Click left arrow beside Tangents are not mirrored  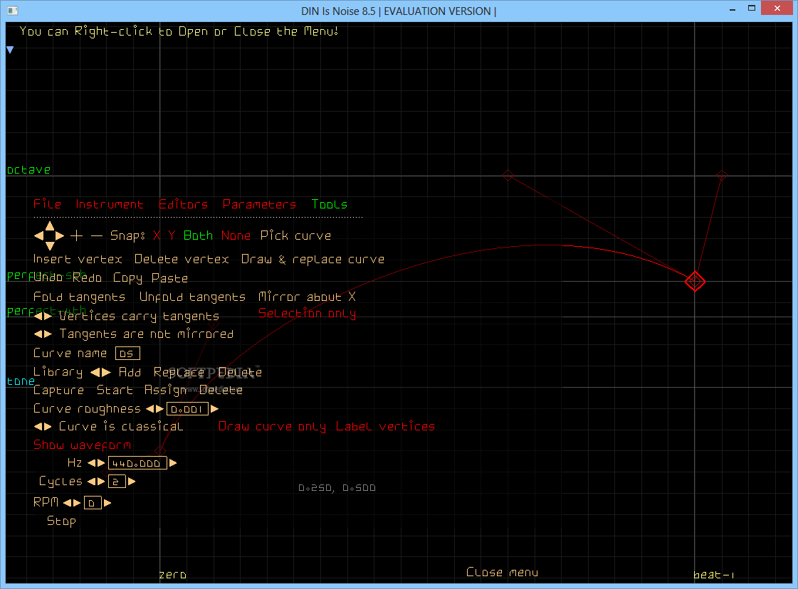pos(38,334)
